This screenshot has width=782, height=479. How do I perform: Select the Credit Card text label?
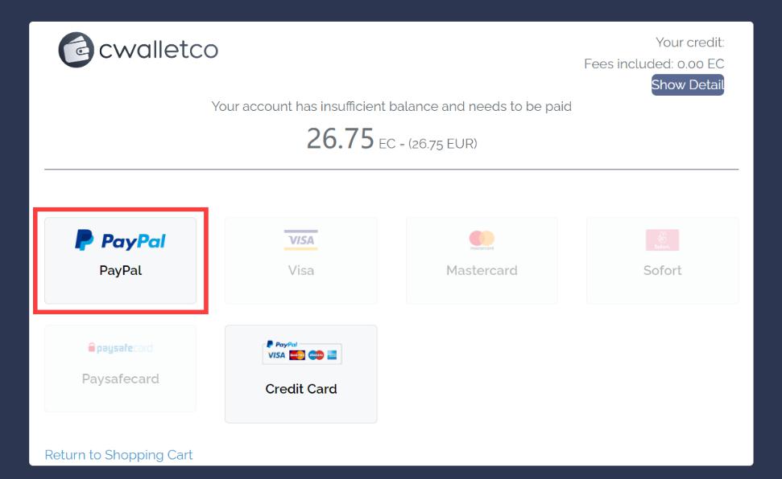[x=301, y=389]
